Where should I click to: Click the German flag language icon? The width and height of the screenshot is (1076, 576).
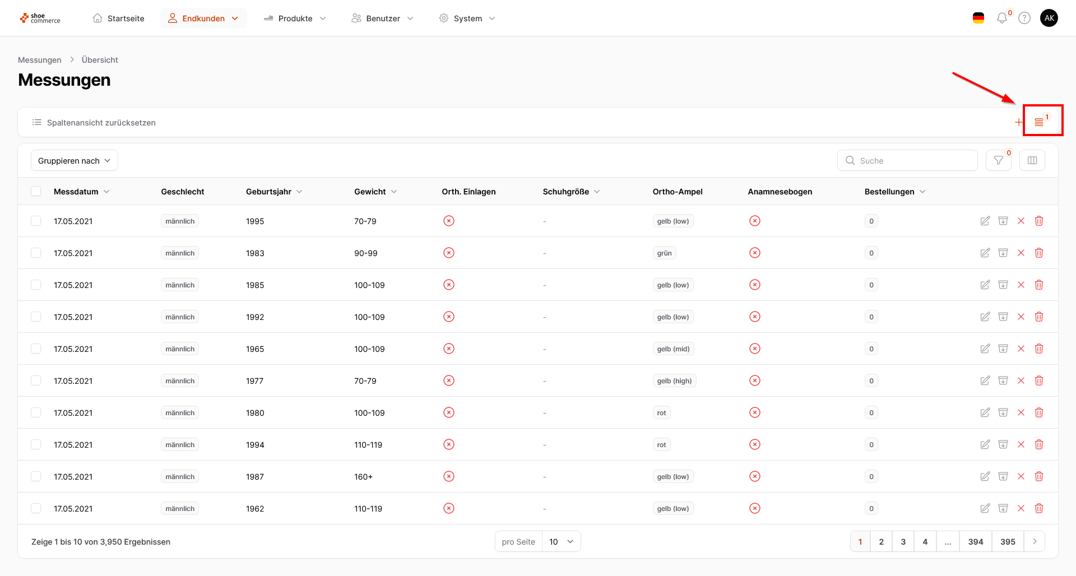978,18
